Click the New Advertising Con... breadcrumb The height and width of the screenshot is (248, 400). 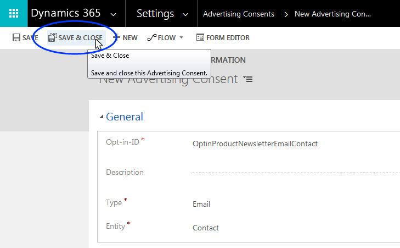pos(333,14)
